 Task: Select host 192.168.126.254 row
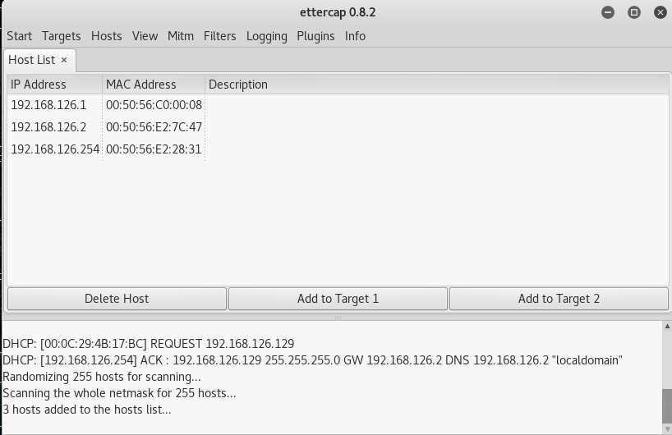[338, 149]
